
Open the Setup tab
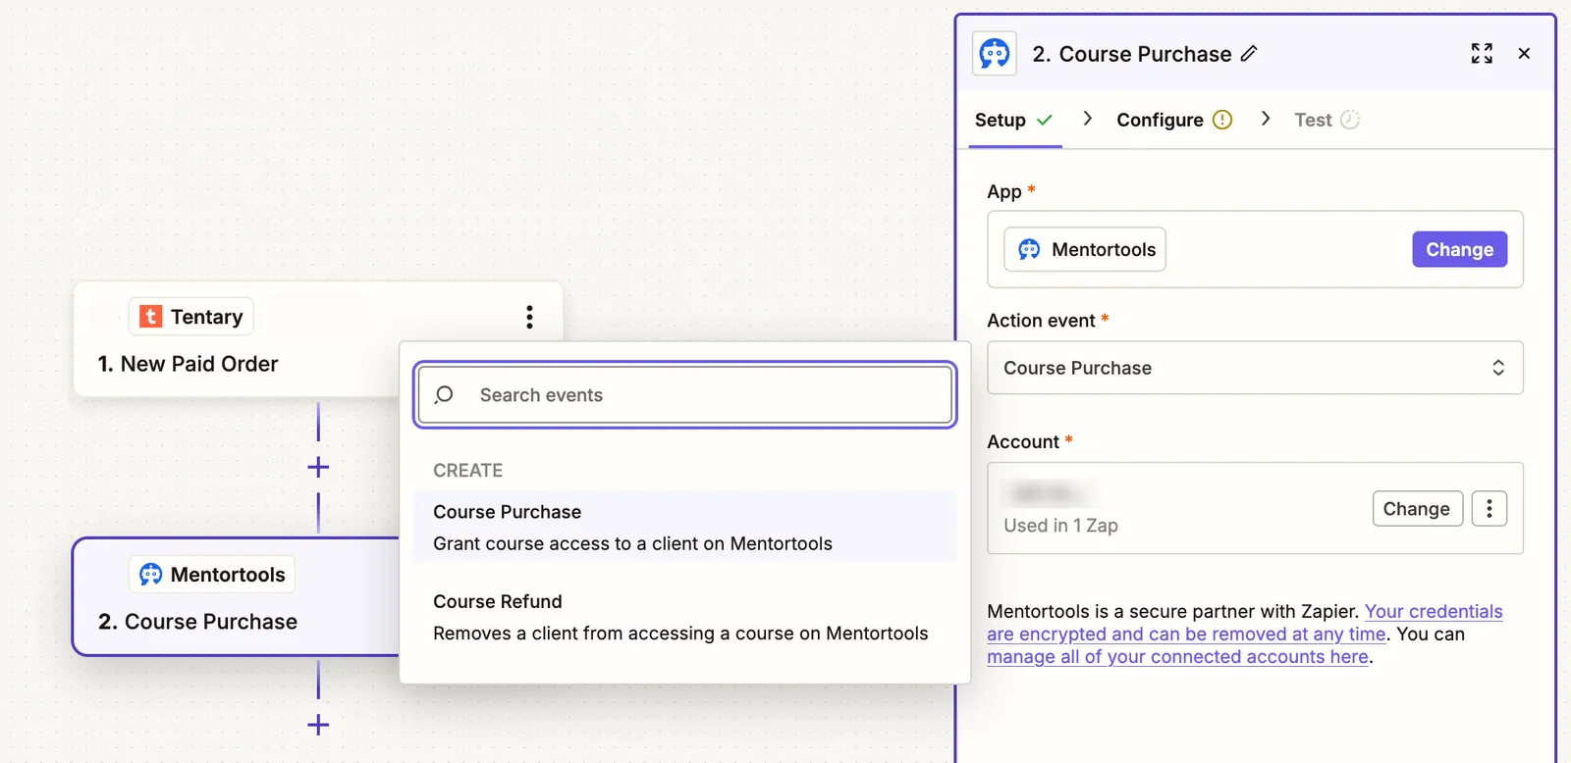tap(1014, 120)
